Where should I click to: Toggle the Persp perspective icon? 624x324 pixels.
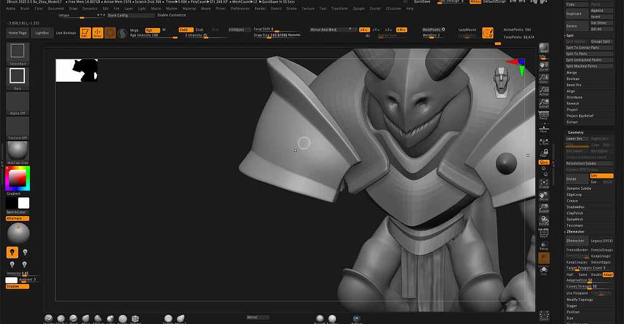tap(544, 115)
